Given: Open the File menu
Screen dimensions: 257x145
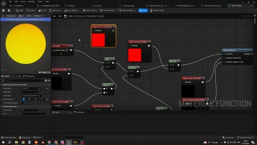Looking at the screenshot, I should (10, 2).
